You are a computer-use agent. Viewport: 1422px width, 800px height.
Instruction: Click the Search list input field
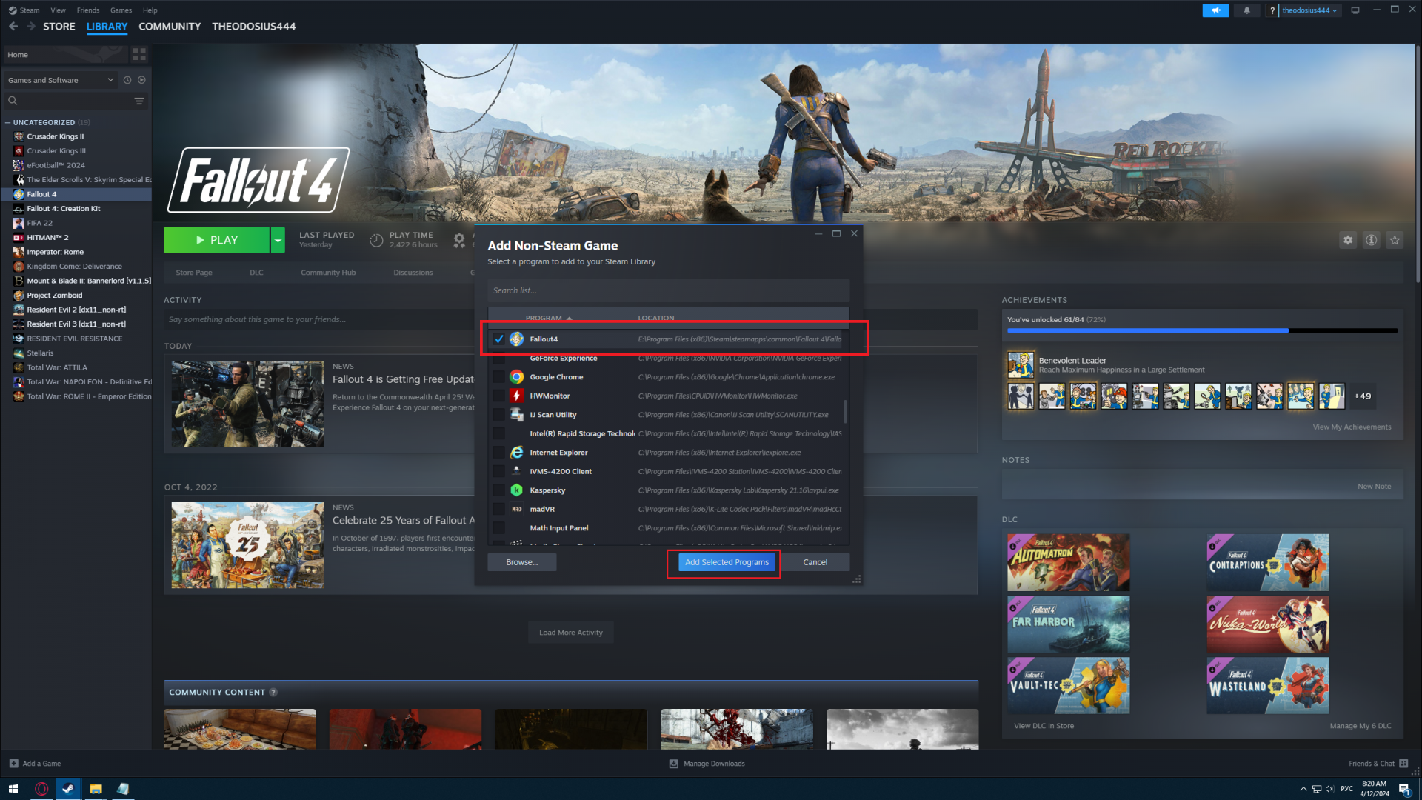pos(668,290)
